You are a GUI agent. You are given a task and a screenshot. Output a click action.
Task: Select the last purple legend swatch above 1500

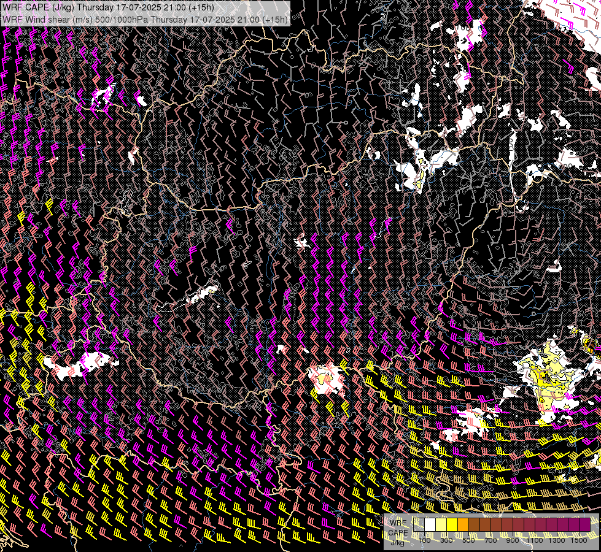(585, 524)
